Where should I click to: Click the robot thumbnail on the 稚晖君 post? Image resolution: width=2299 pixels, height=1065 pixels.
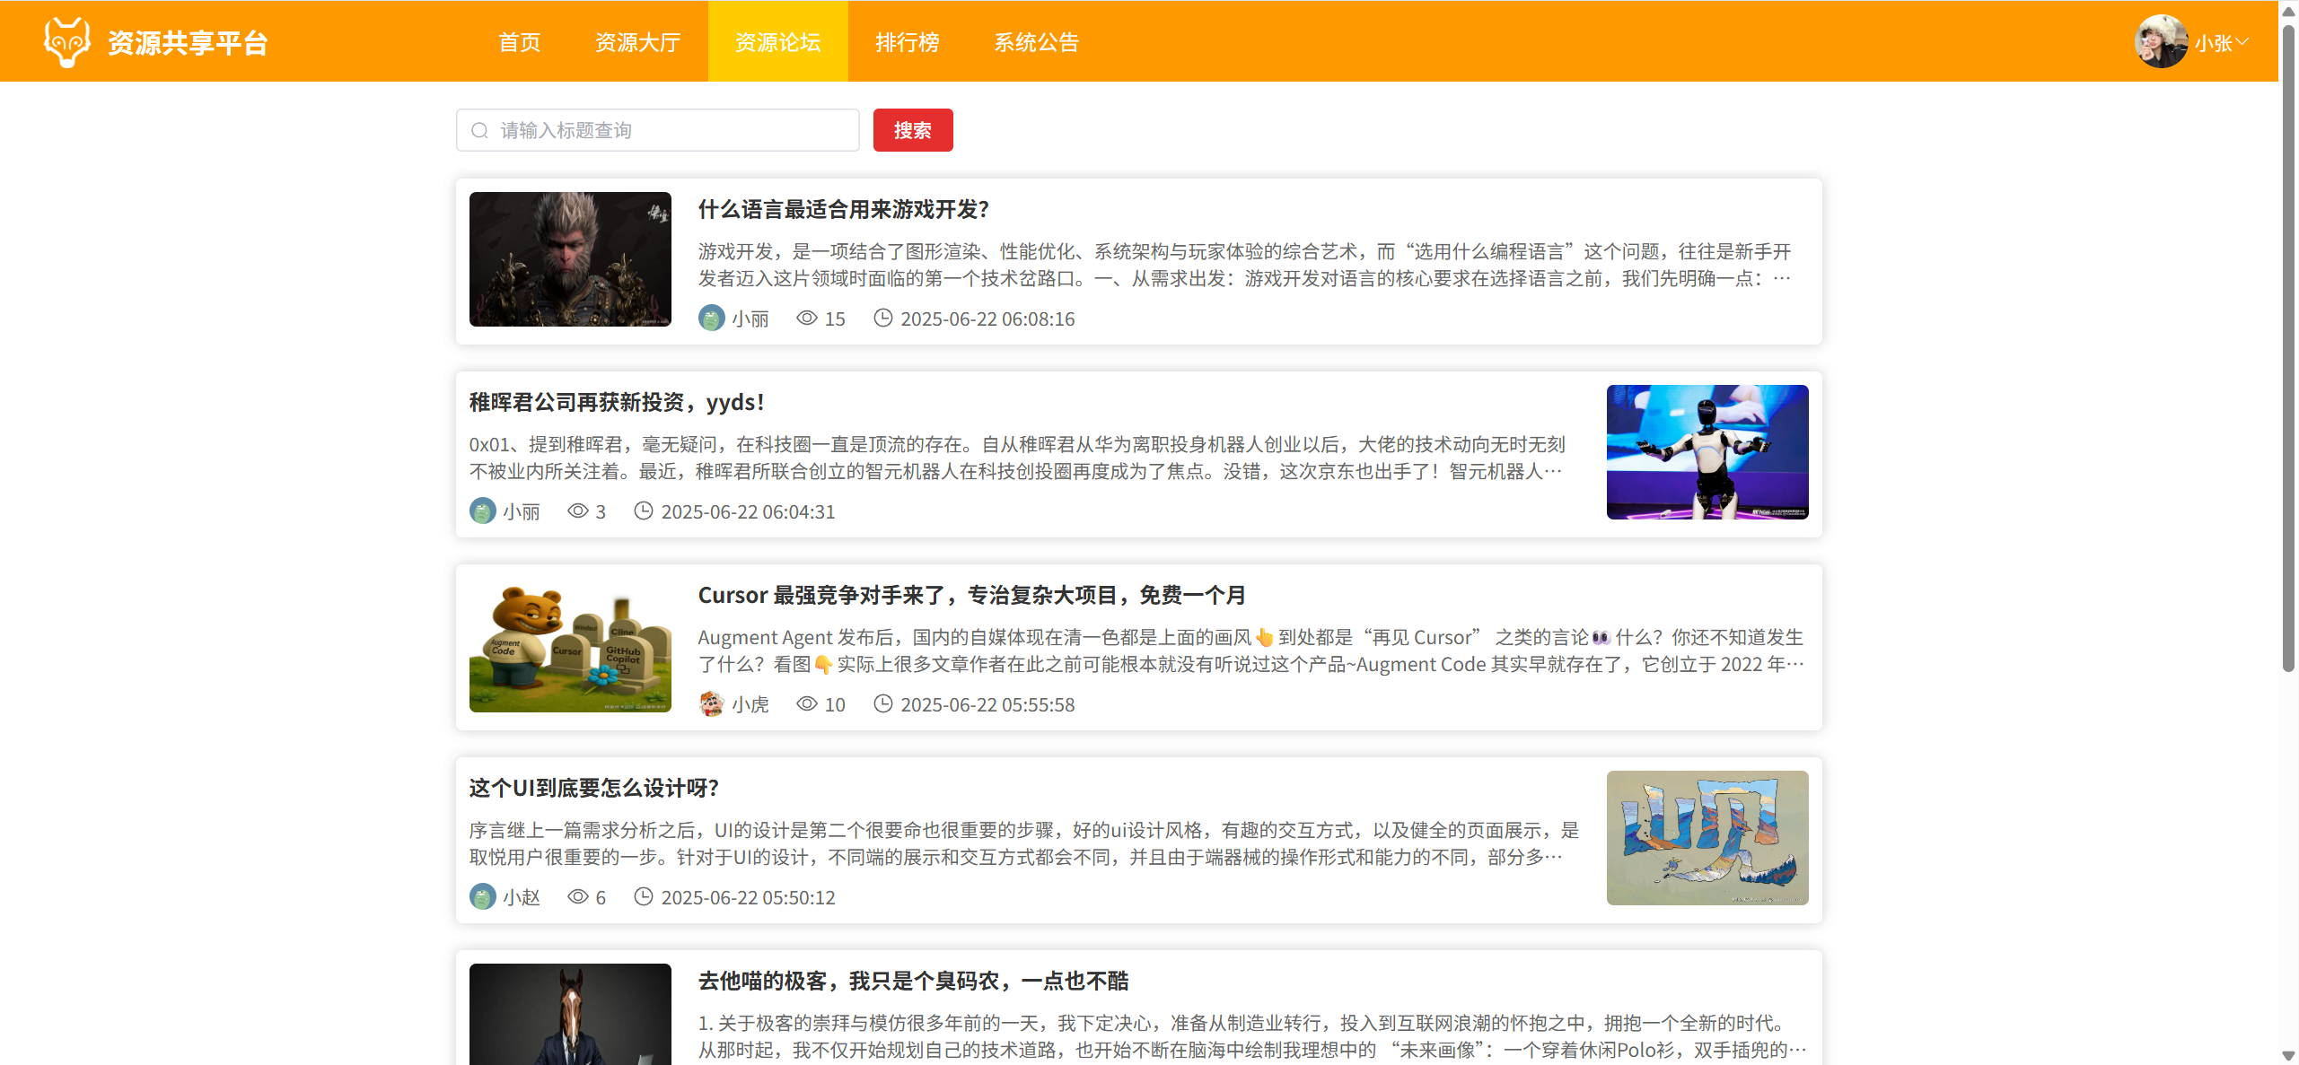pyautogui.click(x=1707, y=452)
